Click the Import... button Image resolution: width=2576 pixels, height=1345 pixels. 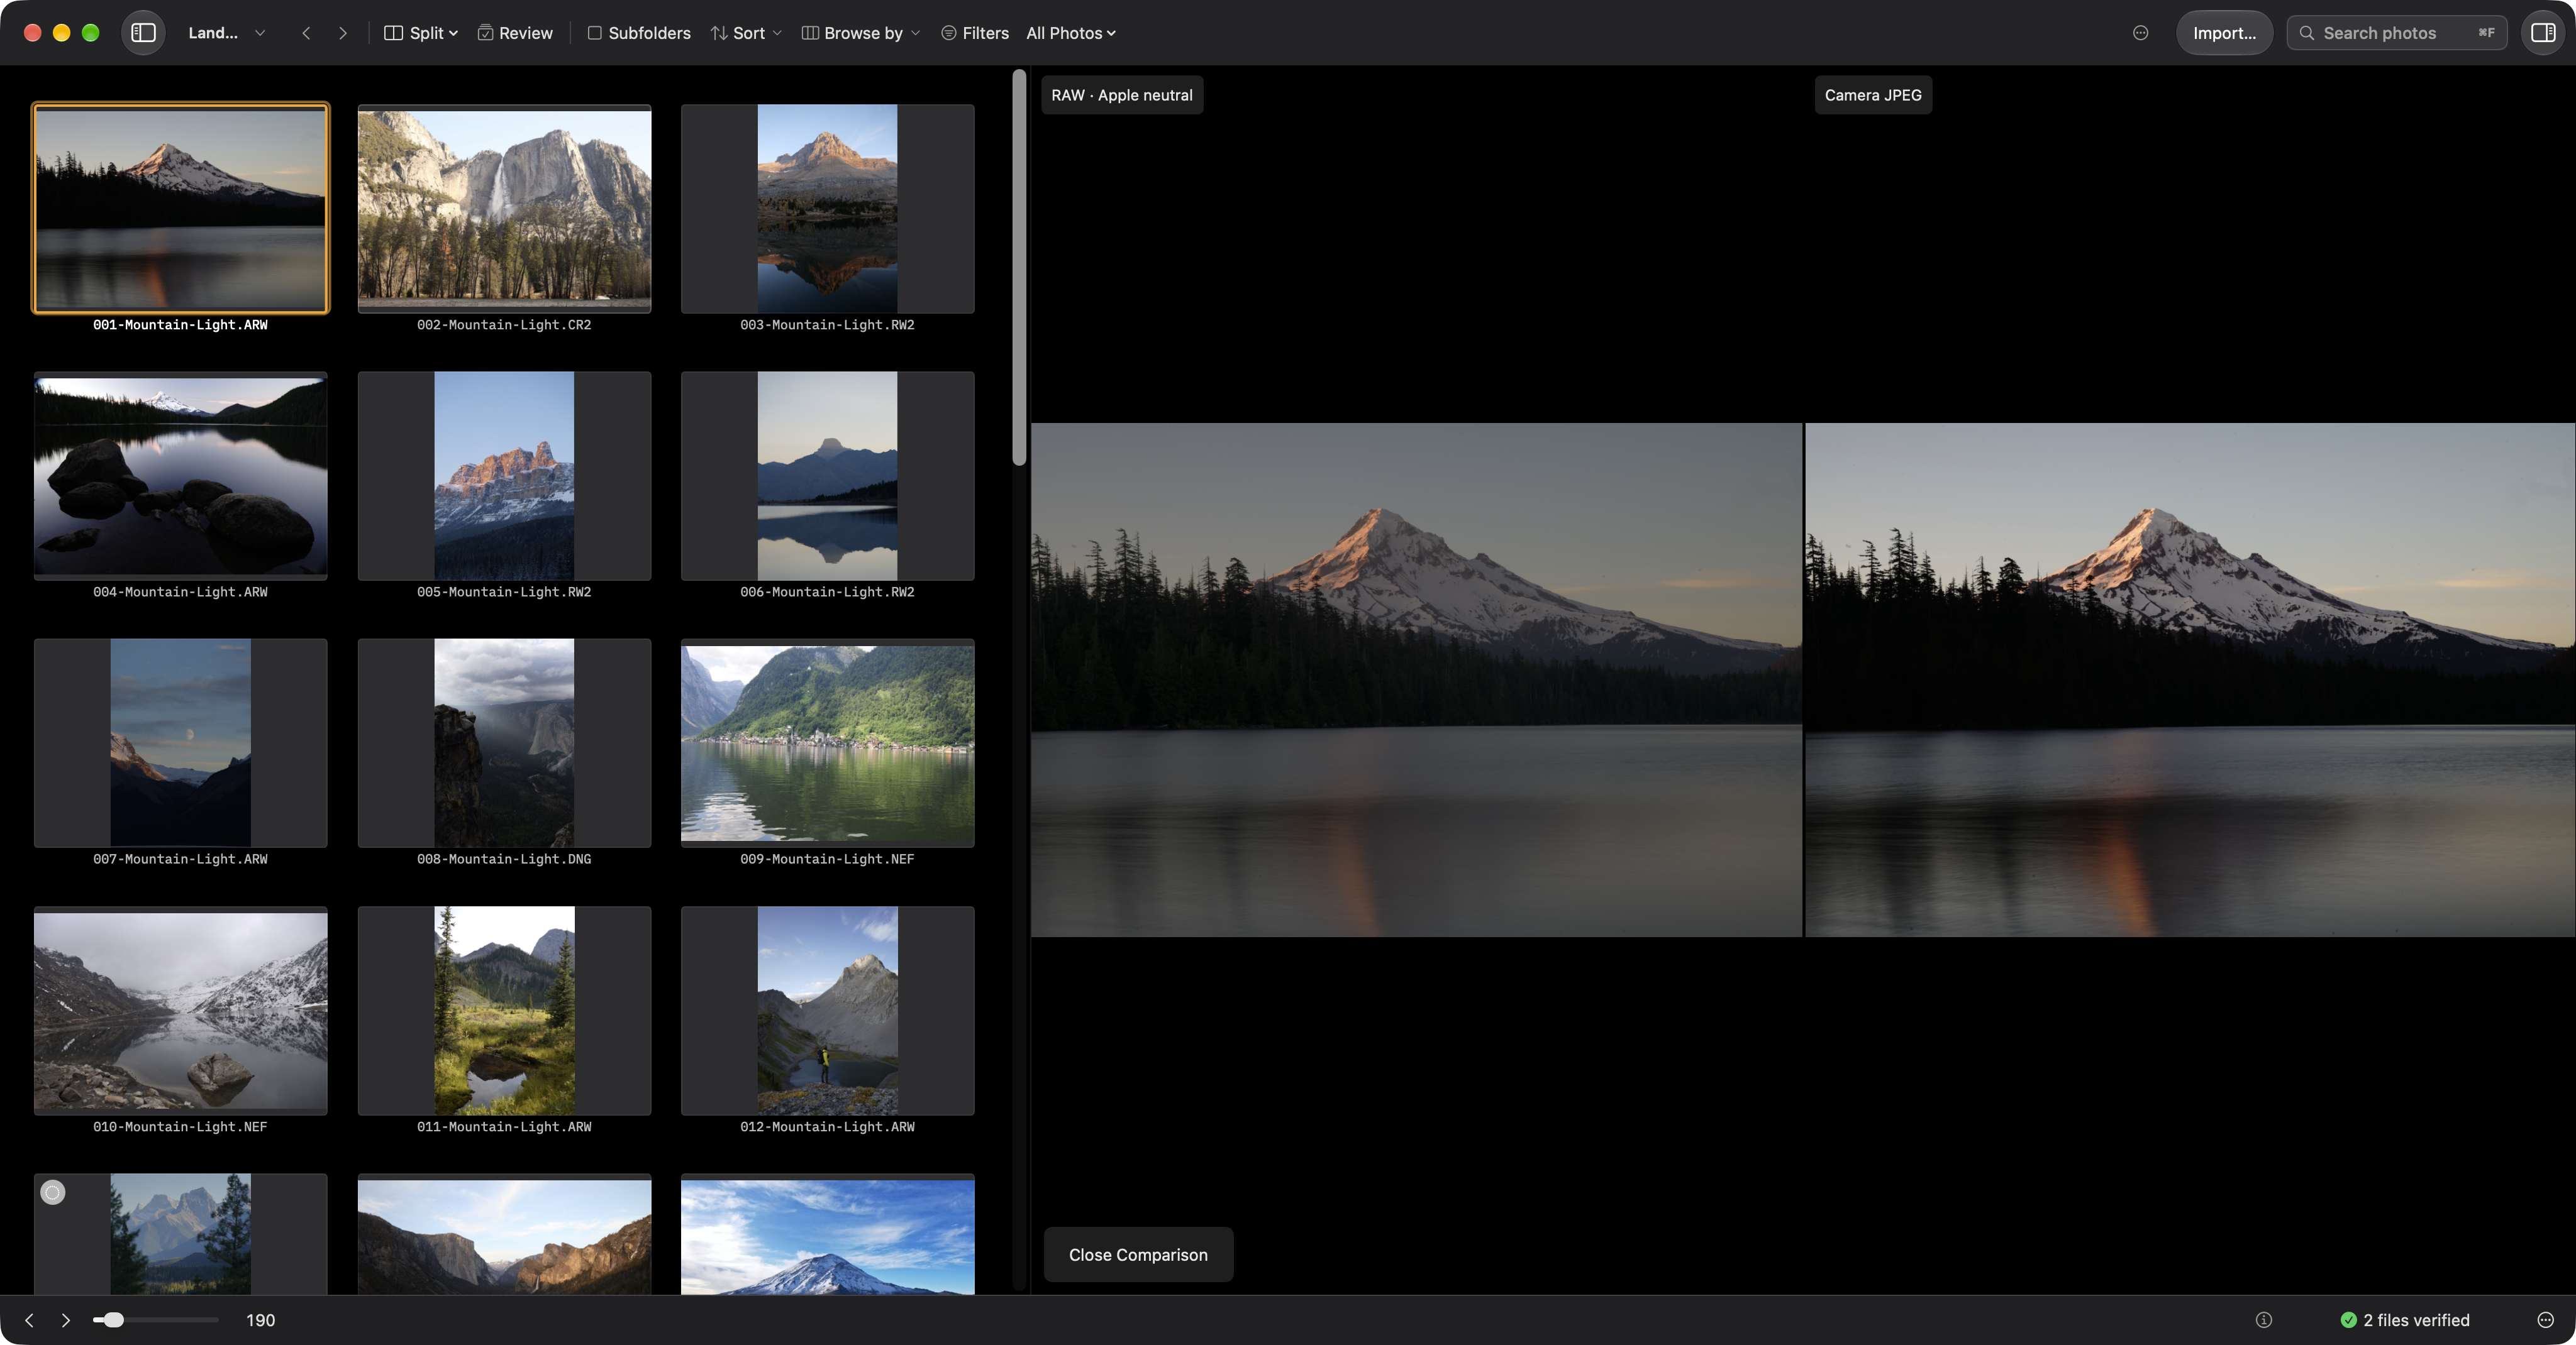[2224, 33]
